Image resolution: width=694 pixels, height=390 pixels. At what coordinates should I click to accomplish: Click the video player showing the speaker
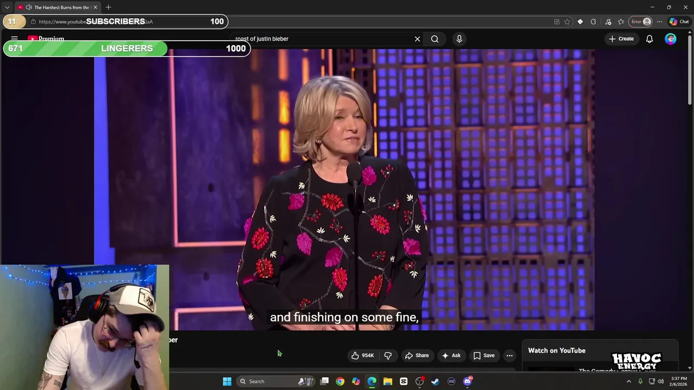[x=344, y=190]
